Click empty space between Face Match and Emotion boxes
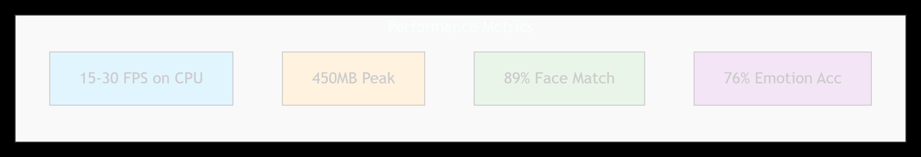921x157 pixels. point(669,79)
